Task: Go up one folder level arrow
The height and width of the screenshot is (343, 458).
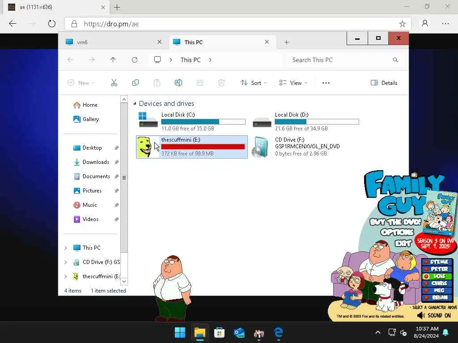Action: point(113,60)
